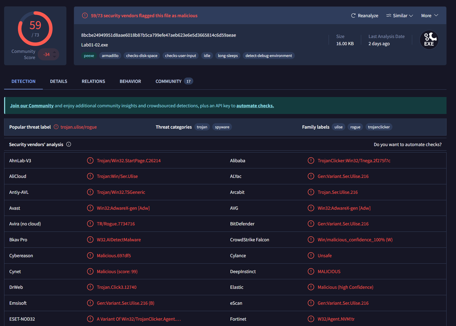Click the trojan.ulise/rogue threat label
This screenshot has width=456, height=326.
(79, 127)
